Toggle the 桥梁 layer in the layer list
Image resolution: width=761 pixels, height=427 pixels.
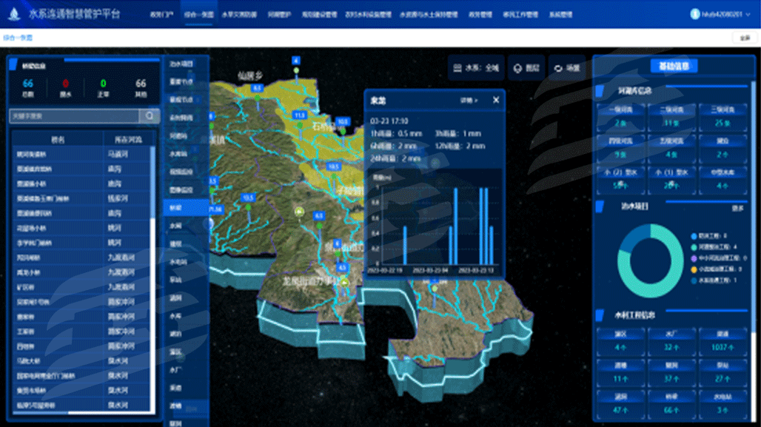176,208
